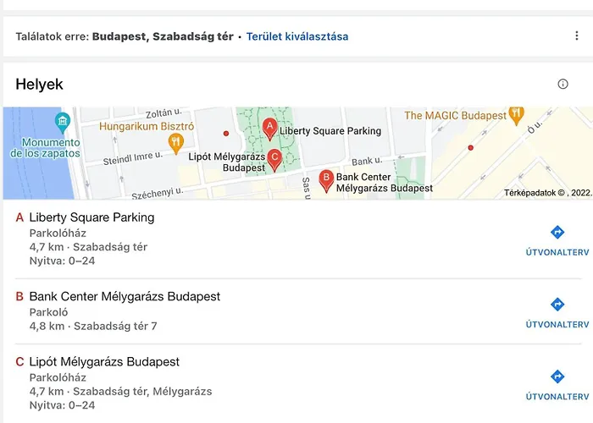Screen dimensions: 593x423
Task: Open the Liberty Square Parking listing
Action: (91, 217)
